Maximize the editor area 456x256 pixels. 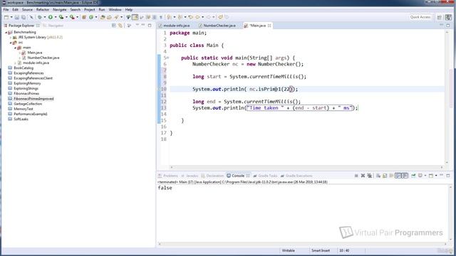[x=448, y=26]
